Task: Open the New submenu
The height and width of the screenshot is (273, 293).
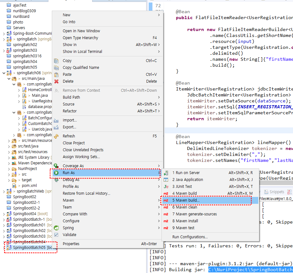Action: 107,15
